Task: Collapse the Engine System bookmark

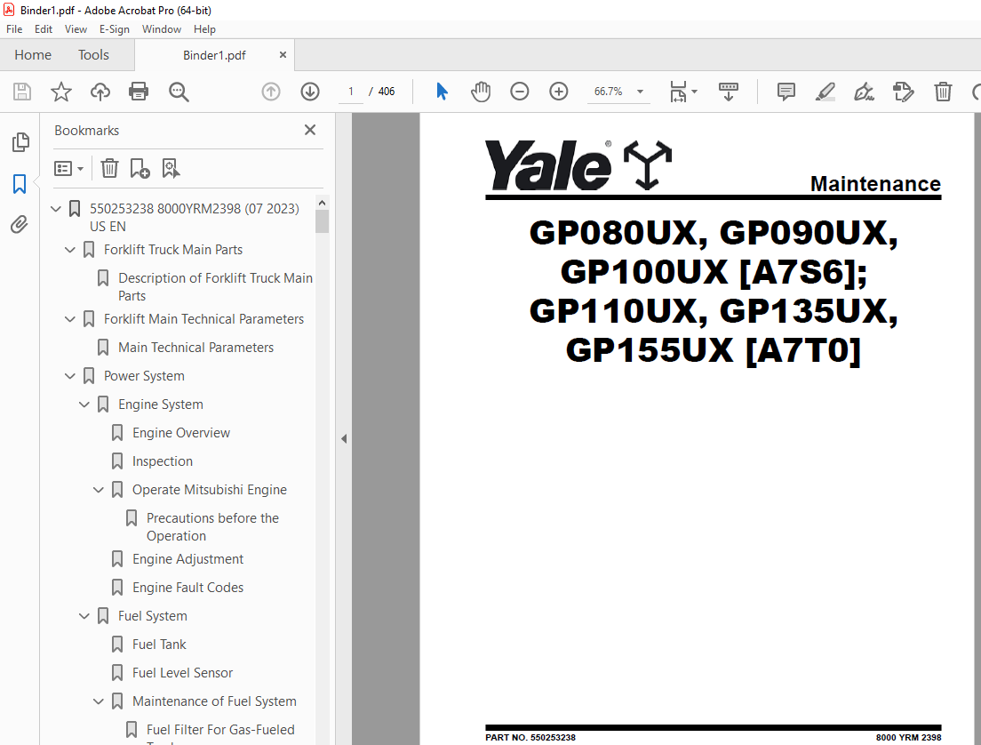Action: (84, 405)
